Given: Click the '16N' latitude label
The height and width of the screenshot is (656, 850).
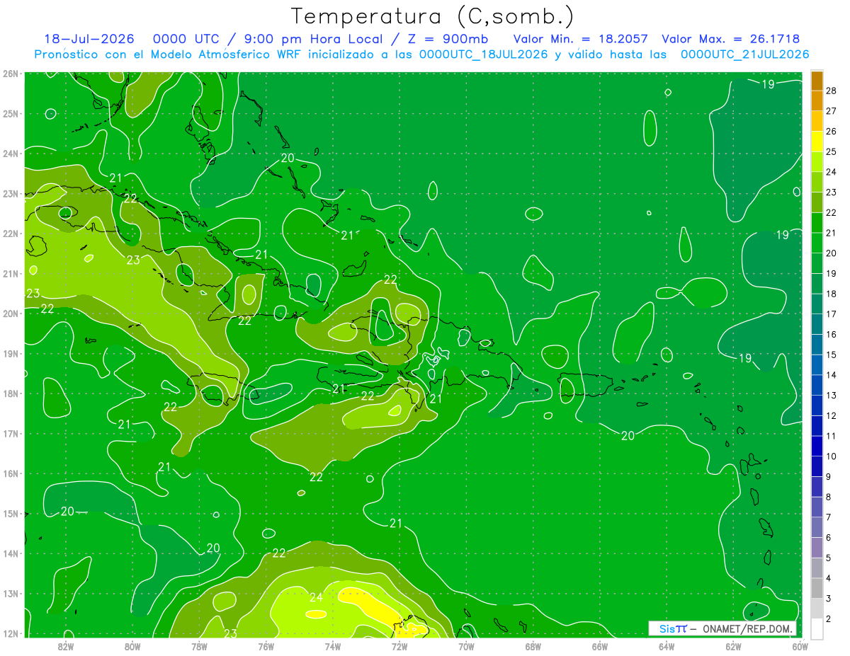Looking at the screenshot, I should (11, 473).
